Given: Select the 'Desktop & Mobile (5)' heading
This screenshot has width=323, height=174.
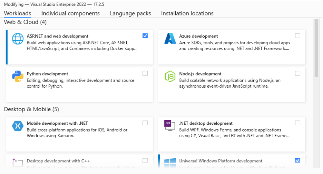Looking at the screenshot, I should 31,109.
